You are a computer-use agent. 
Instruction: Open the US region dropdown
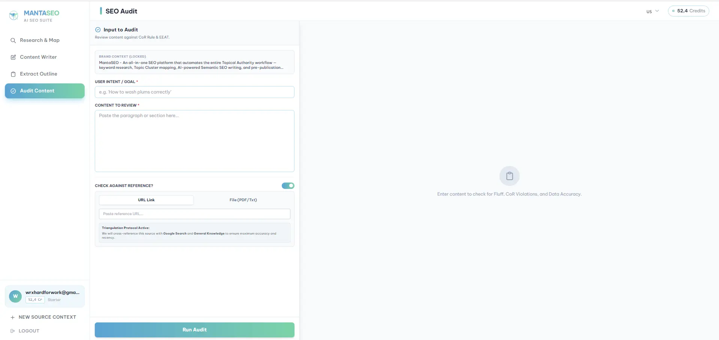[x=652, y=11]
